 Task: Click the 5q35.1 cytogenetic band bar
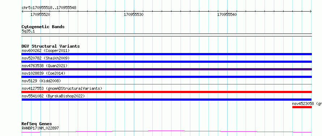166,35
